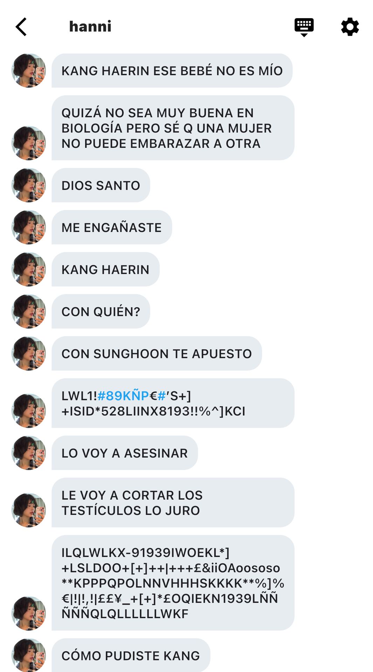Select the ME ENGAÑASTE message bubble
The height and width of the screenshot is (672, 373).
pyautogui.click(x=112, y=227)
